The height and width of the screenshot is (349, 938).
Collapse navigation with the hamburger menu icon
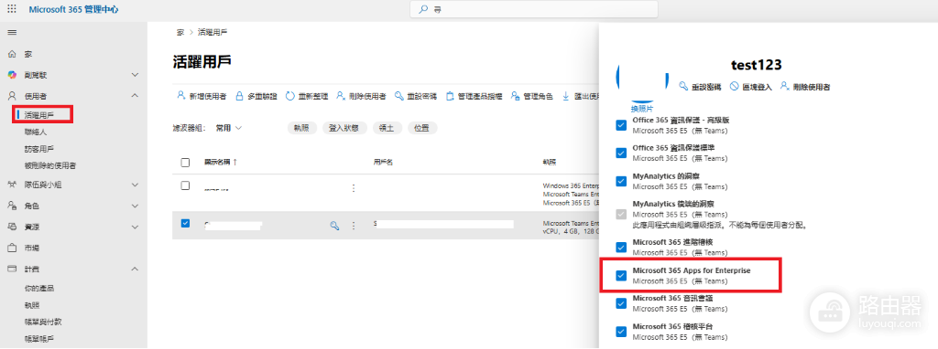(x=12, y=32)
